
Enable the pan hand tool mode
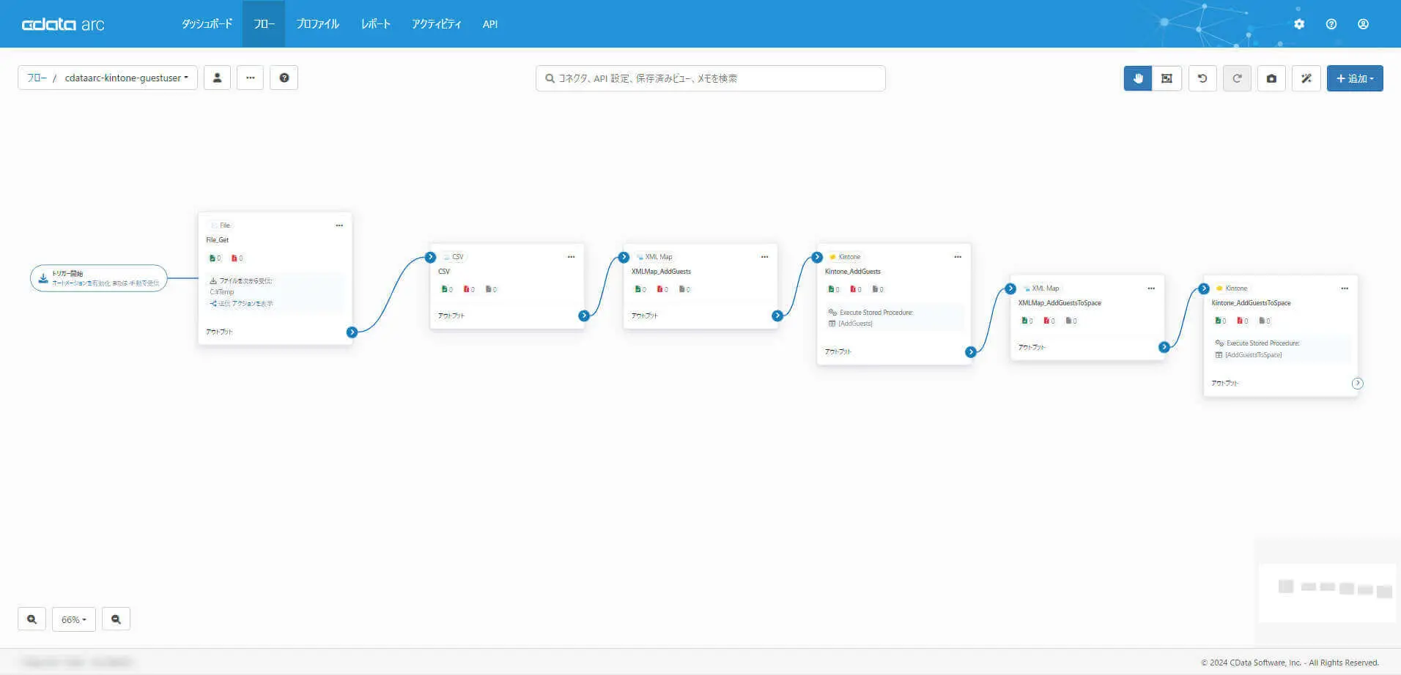(x=1138, y=78)
